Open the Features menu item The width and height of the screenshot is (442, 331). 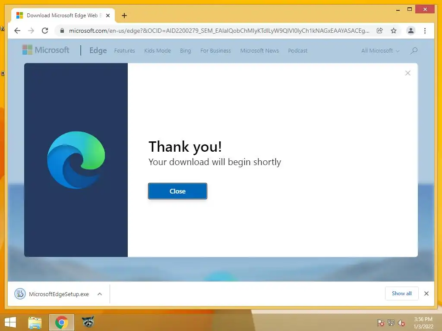(x=124, y=51)
